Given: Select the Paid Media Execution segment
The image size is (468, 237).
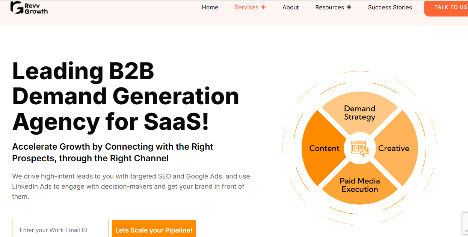Looking at the screenshot, I should pos(359,185).
